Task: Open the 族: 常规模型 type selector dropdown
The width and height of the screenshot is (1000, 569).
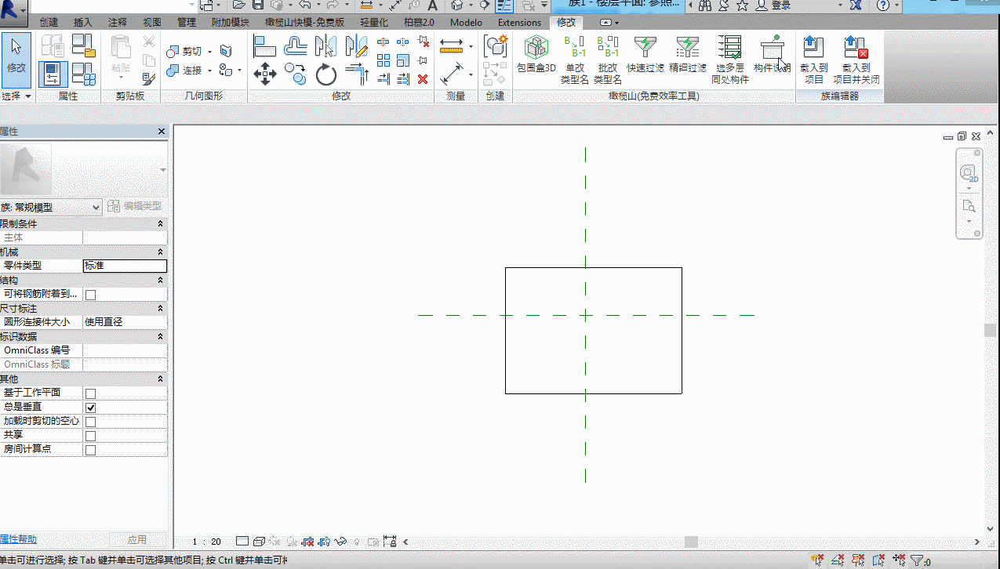Action: [x=51, y=207]
